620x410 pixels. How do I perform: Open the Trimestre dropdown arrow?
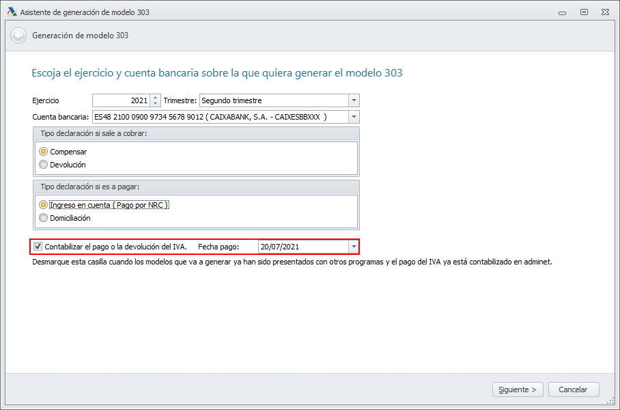coord(354,100)
